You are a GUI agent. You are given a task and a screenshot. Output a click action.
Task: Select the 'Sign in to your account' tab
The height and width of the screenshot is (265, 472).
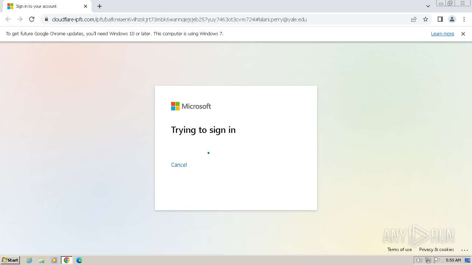click(47, 6)
